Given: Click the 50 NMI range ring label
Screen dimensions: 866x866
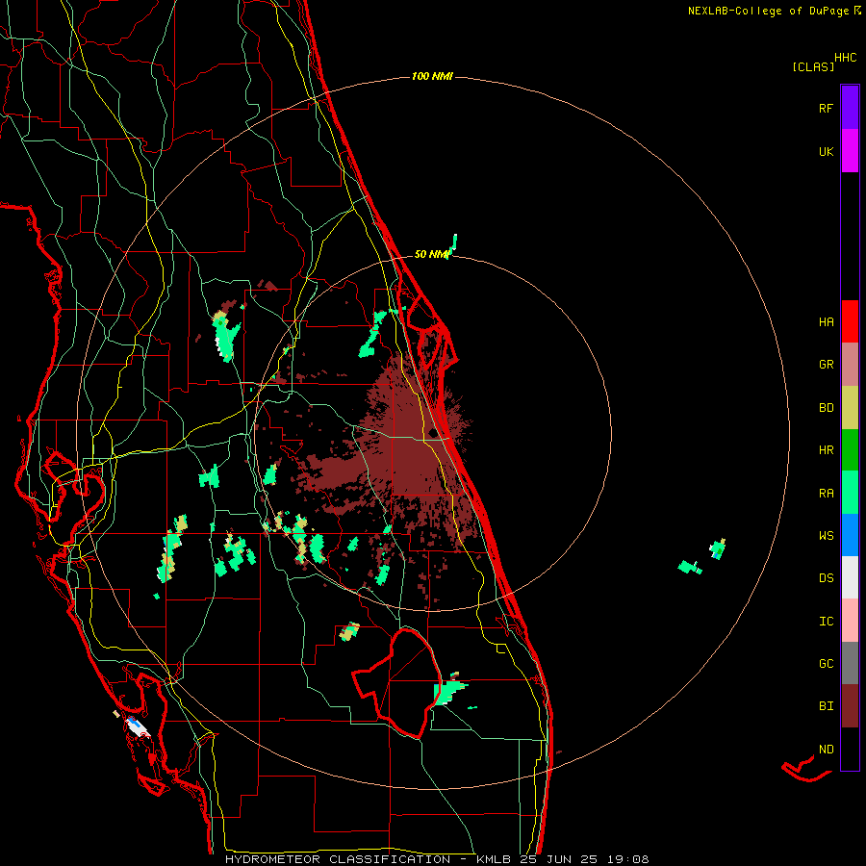Looking at the screenshot, I should point(432,254).
